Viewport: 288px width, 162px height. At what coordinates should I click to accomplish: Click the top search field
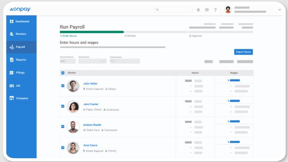[173, 10]
